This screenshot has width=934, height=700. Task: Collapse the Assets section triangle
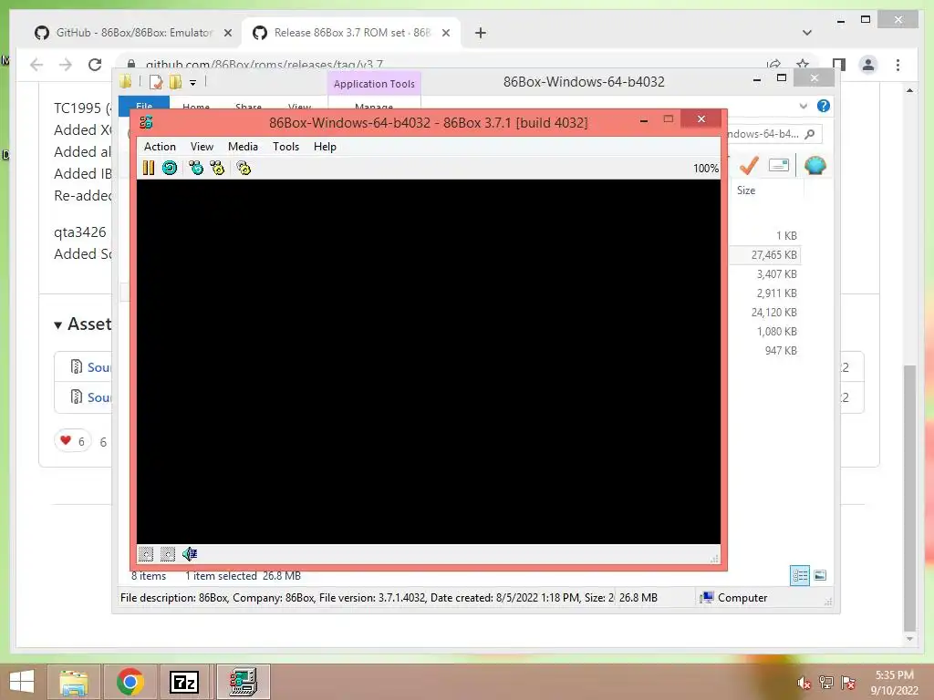pos(57,325)
